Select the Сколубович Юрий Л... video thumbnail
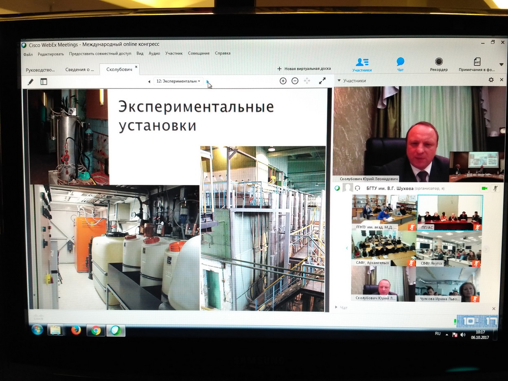 (x=383, y=284)
